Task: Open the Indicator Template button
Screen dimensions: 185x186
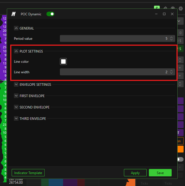Action: click(x=28, y=173)
